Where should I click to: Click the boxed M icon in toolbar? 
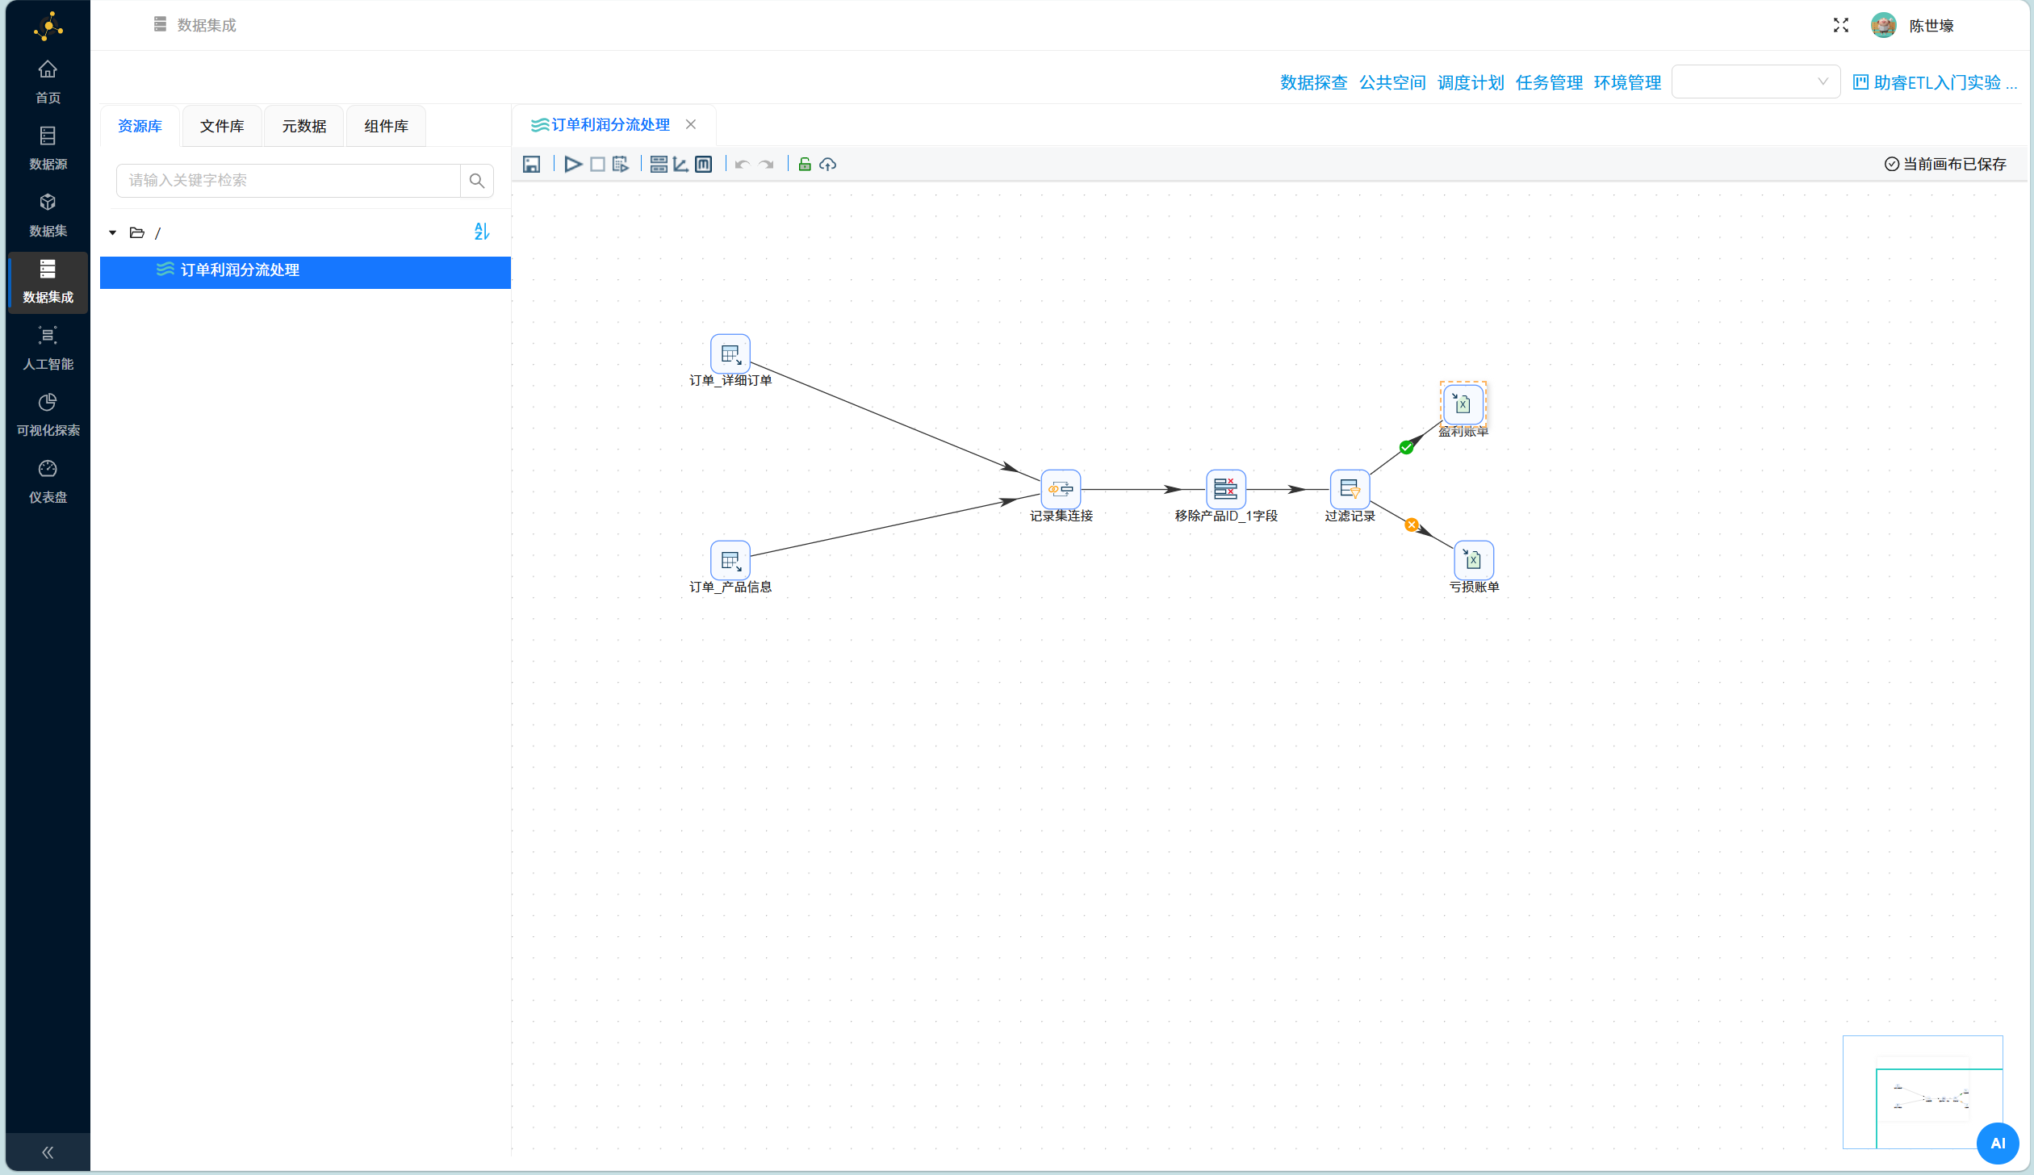(704, 165)
